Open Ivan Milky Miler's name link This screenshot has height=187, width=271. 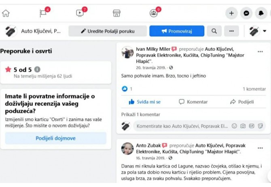click(153, 49)
